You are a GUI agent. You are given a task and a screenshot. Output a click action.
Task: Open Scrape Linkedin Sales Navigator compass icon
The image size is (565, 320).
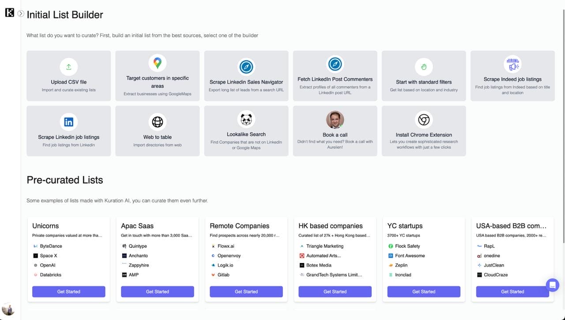click(x=246, y=67)
